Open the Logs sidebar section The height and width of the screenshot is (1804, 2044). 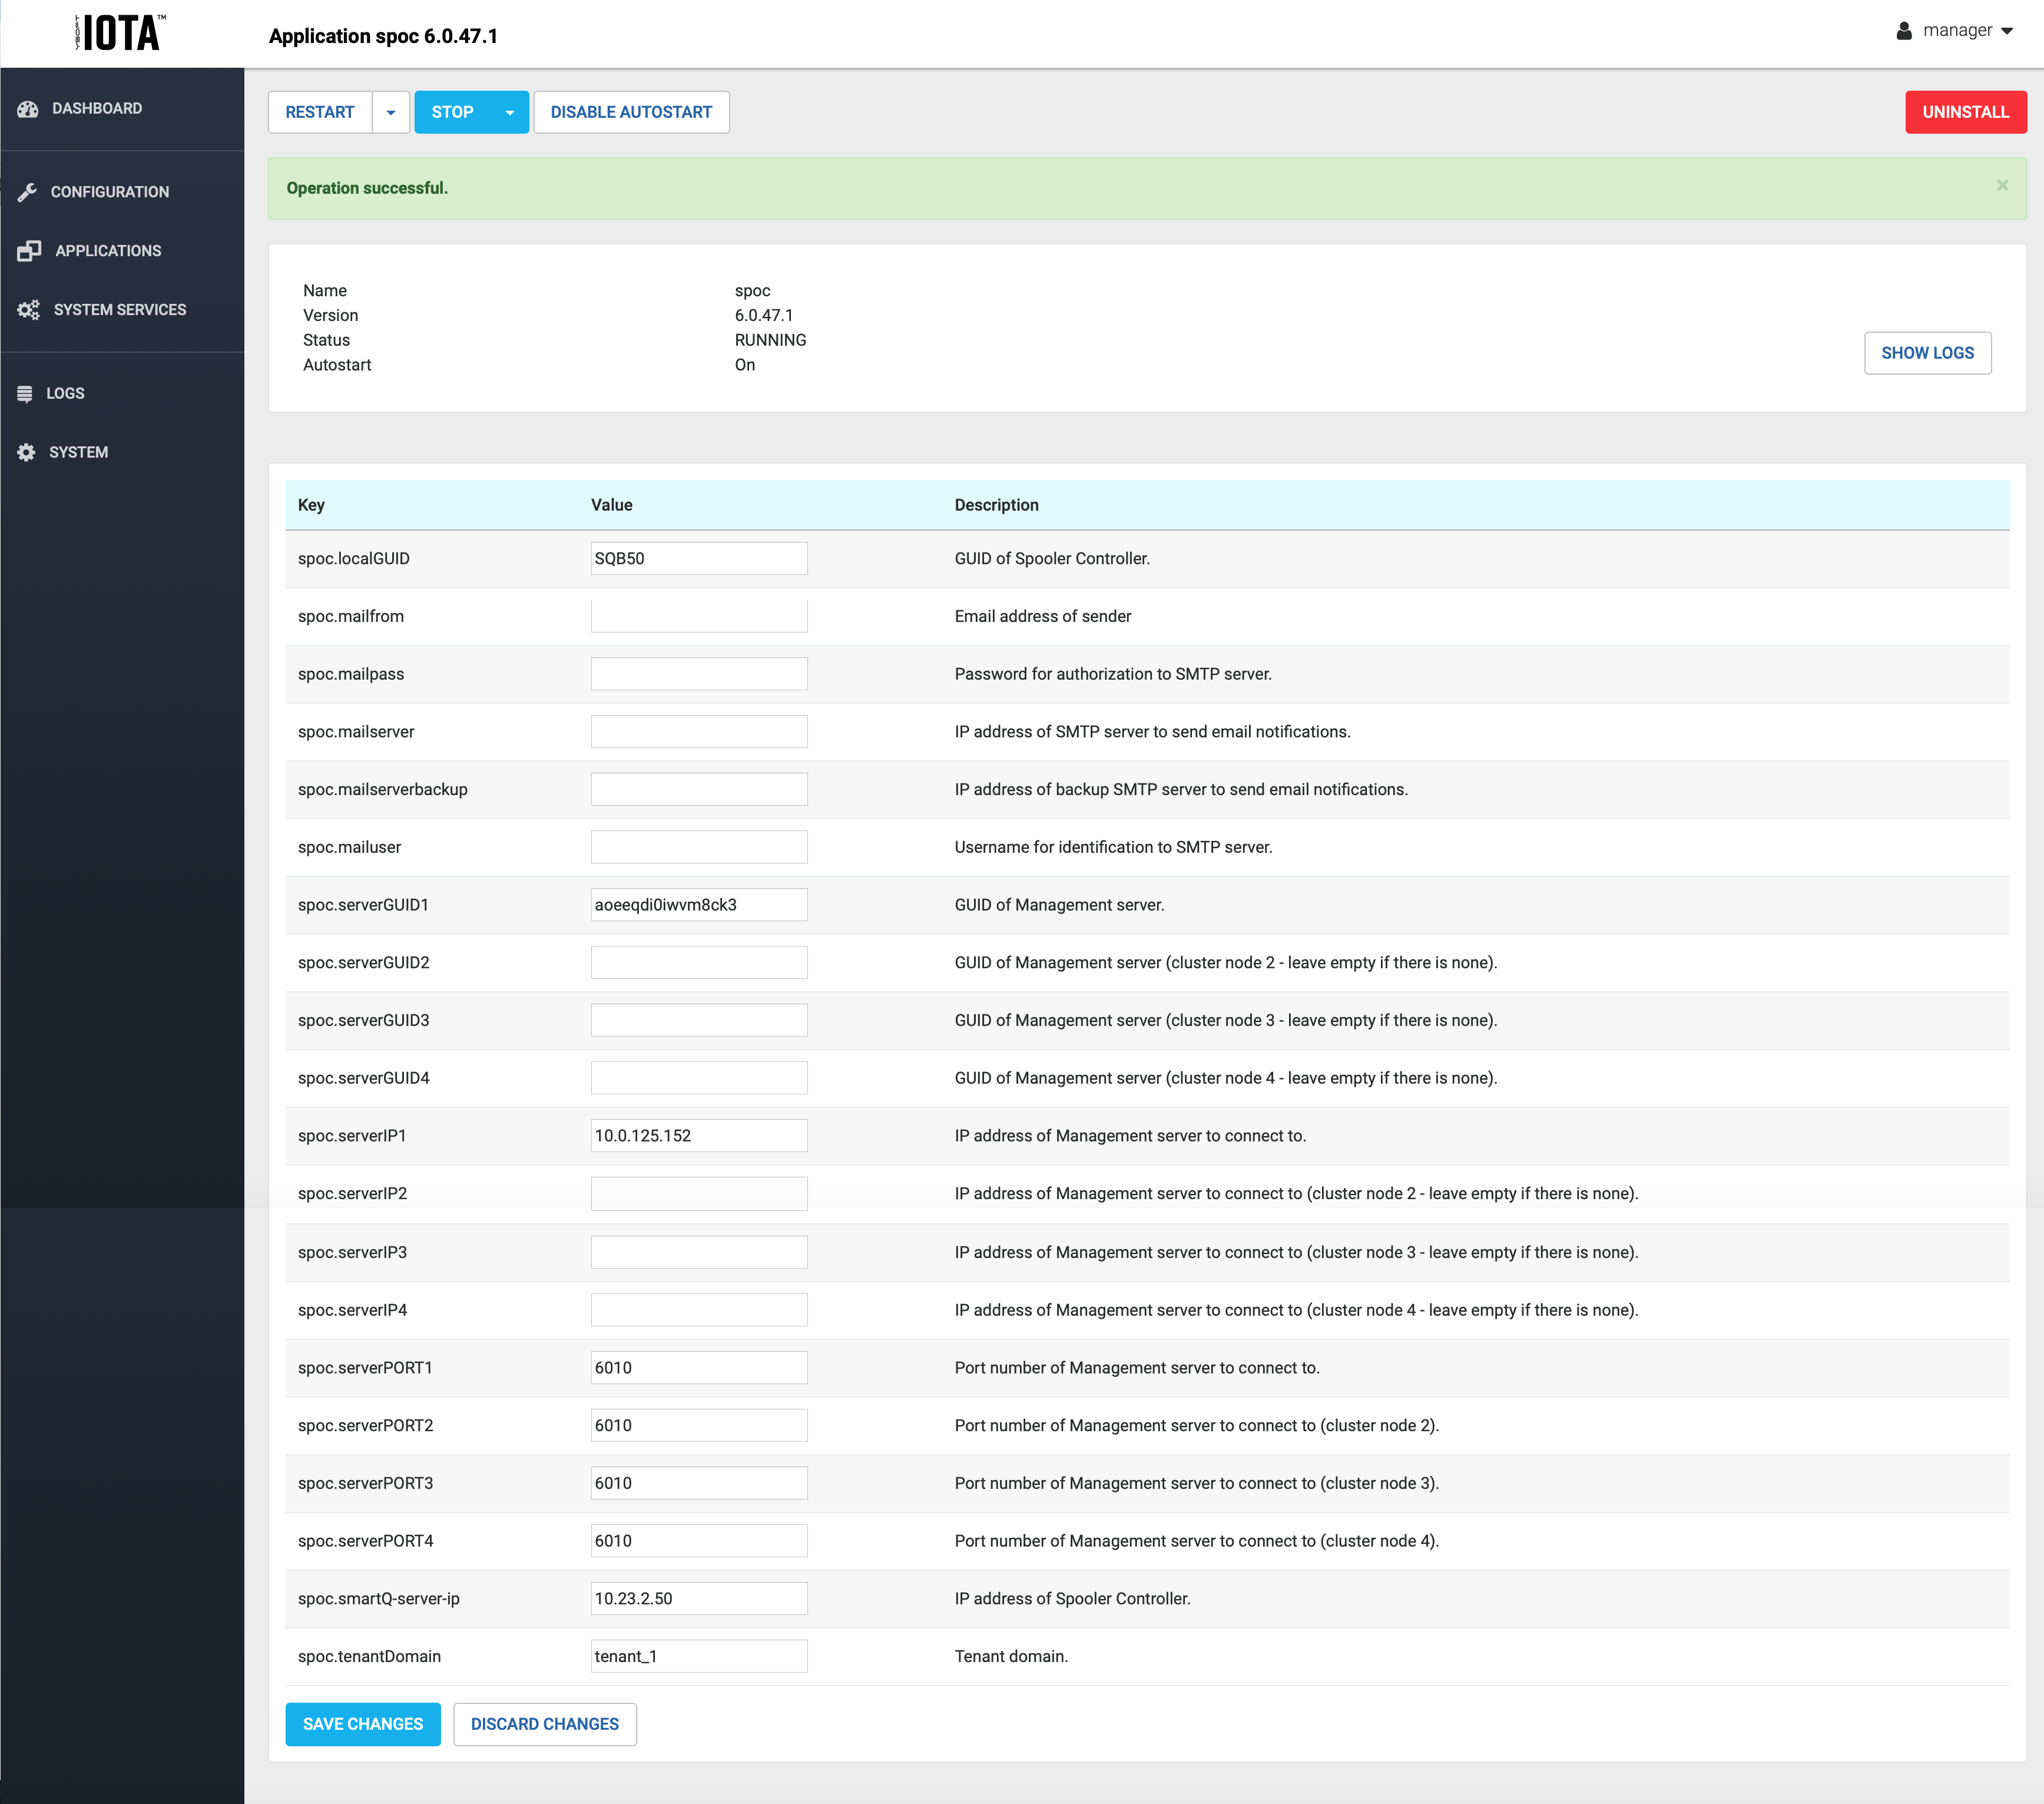pyautogui.click(x=65, y=394)
